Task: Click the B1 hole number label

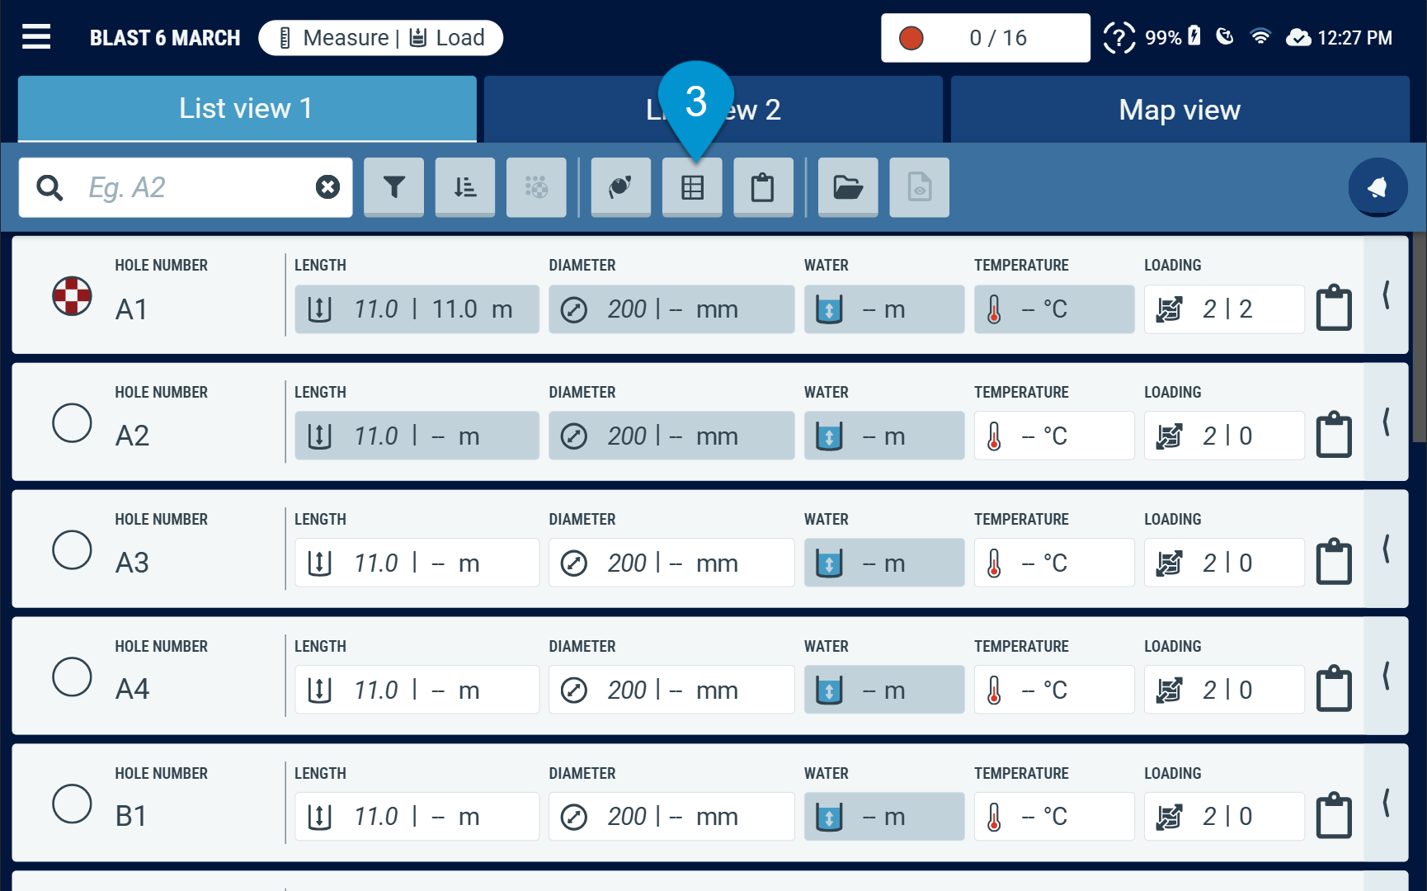Action: point(131,816)
